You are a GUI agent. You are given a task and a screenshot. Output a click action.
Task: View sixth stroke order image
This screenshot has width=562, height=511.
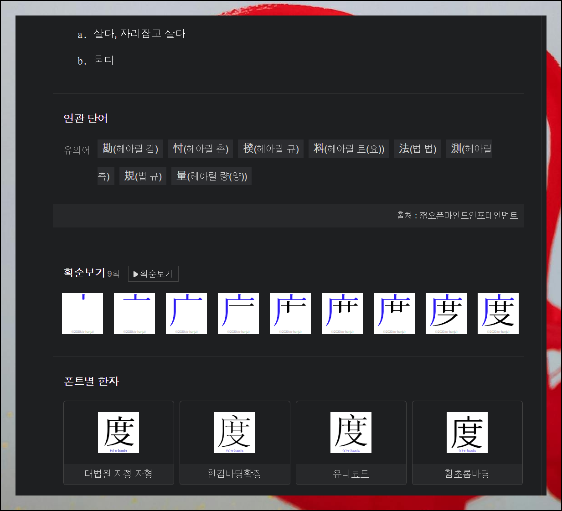click(342, 314)
